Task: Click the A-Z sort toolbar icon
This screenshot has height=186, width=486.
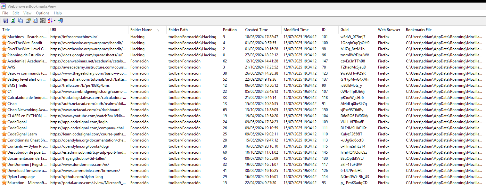Action: pos(50,20)
